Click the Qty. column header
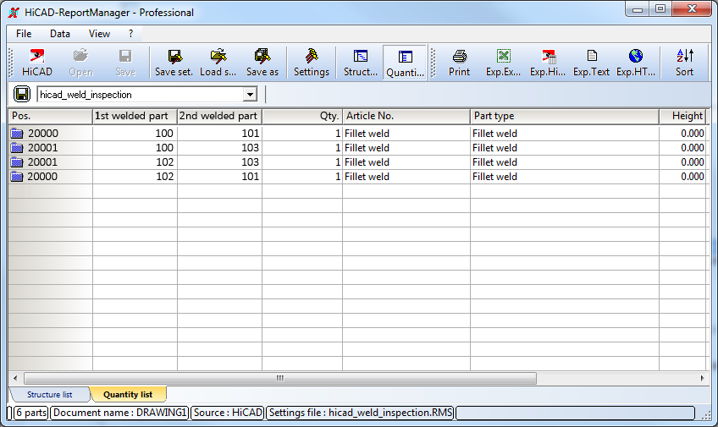The height and width of the screenshot is (427, 718). [x=302, y=116]
